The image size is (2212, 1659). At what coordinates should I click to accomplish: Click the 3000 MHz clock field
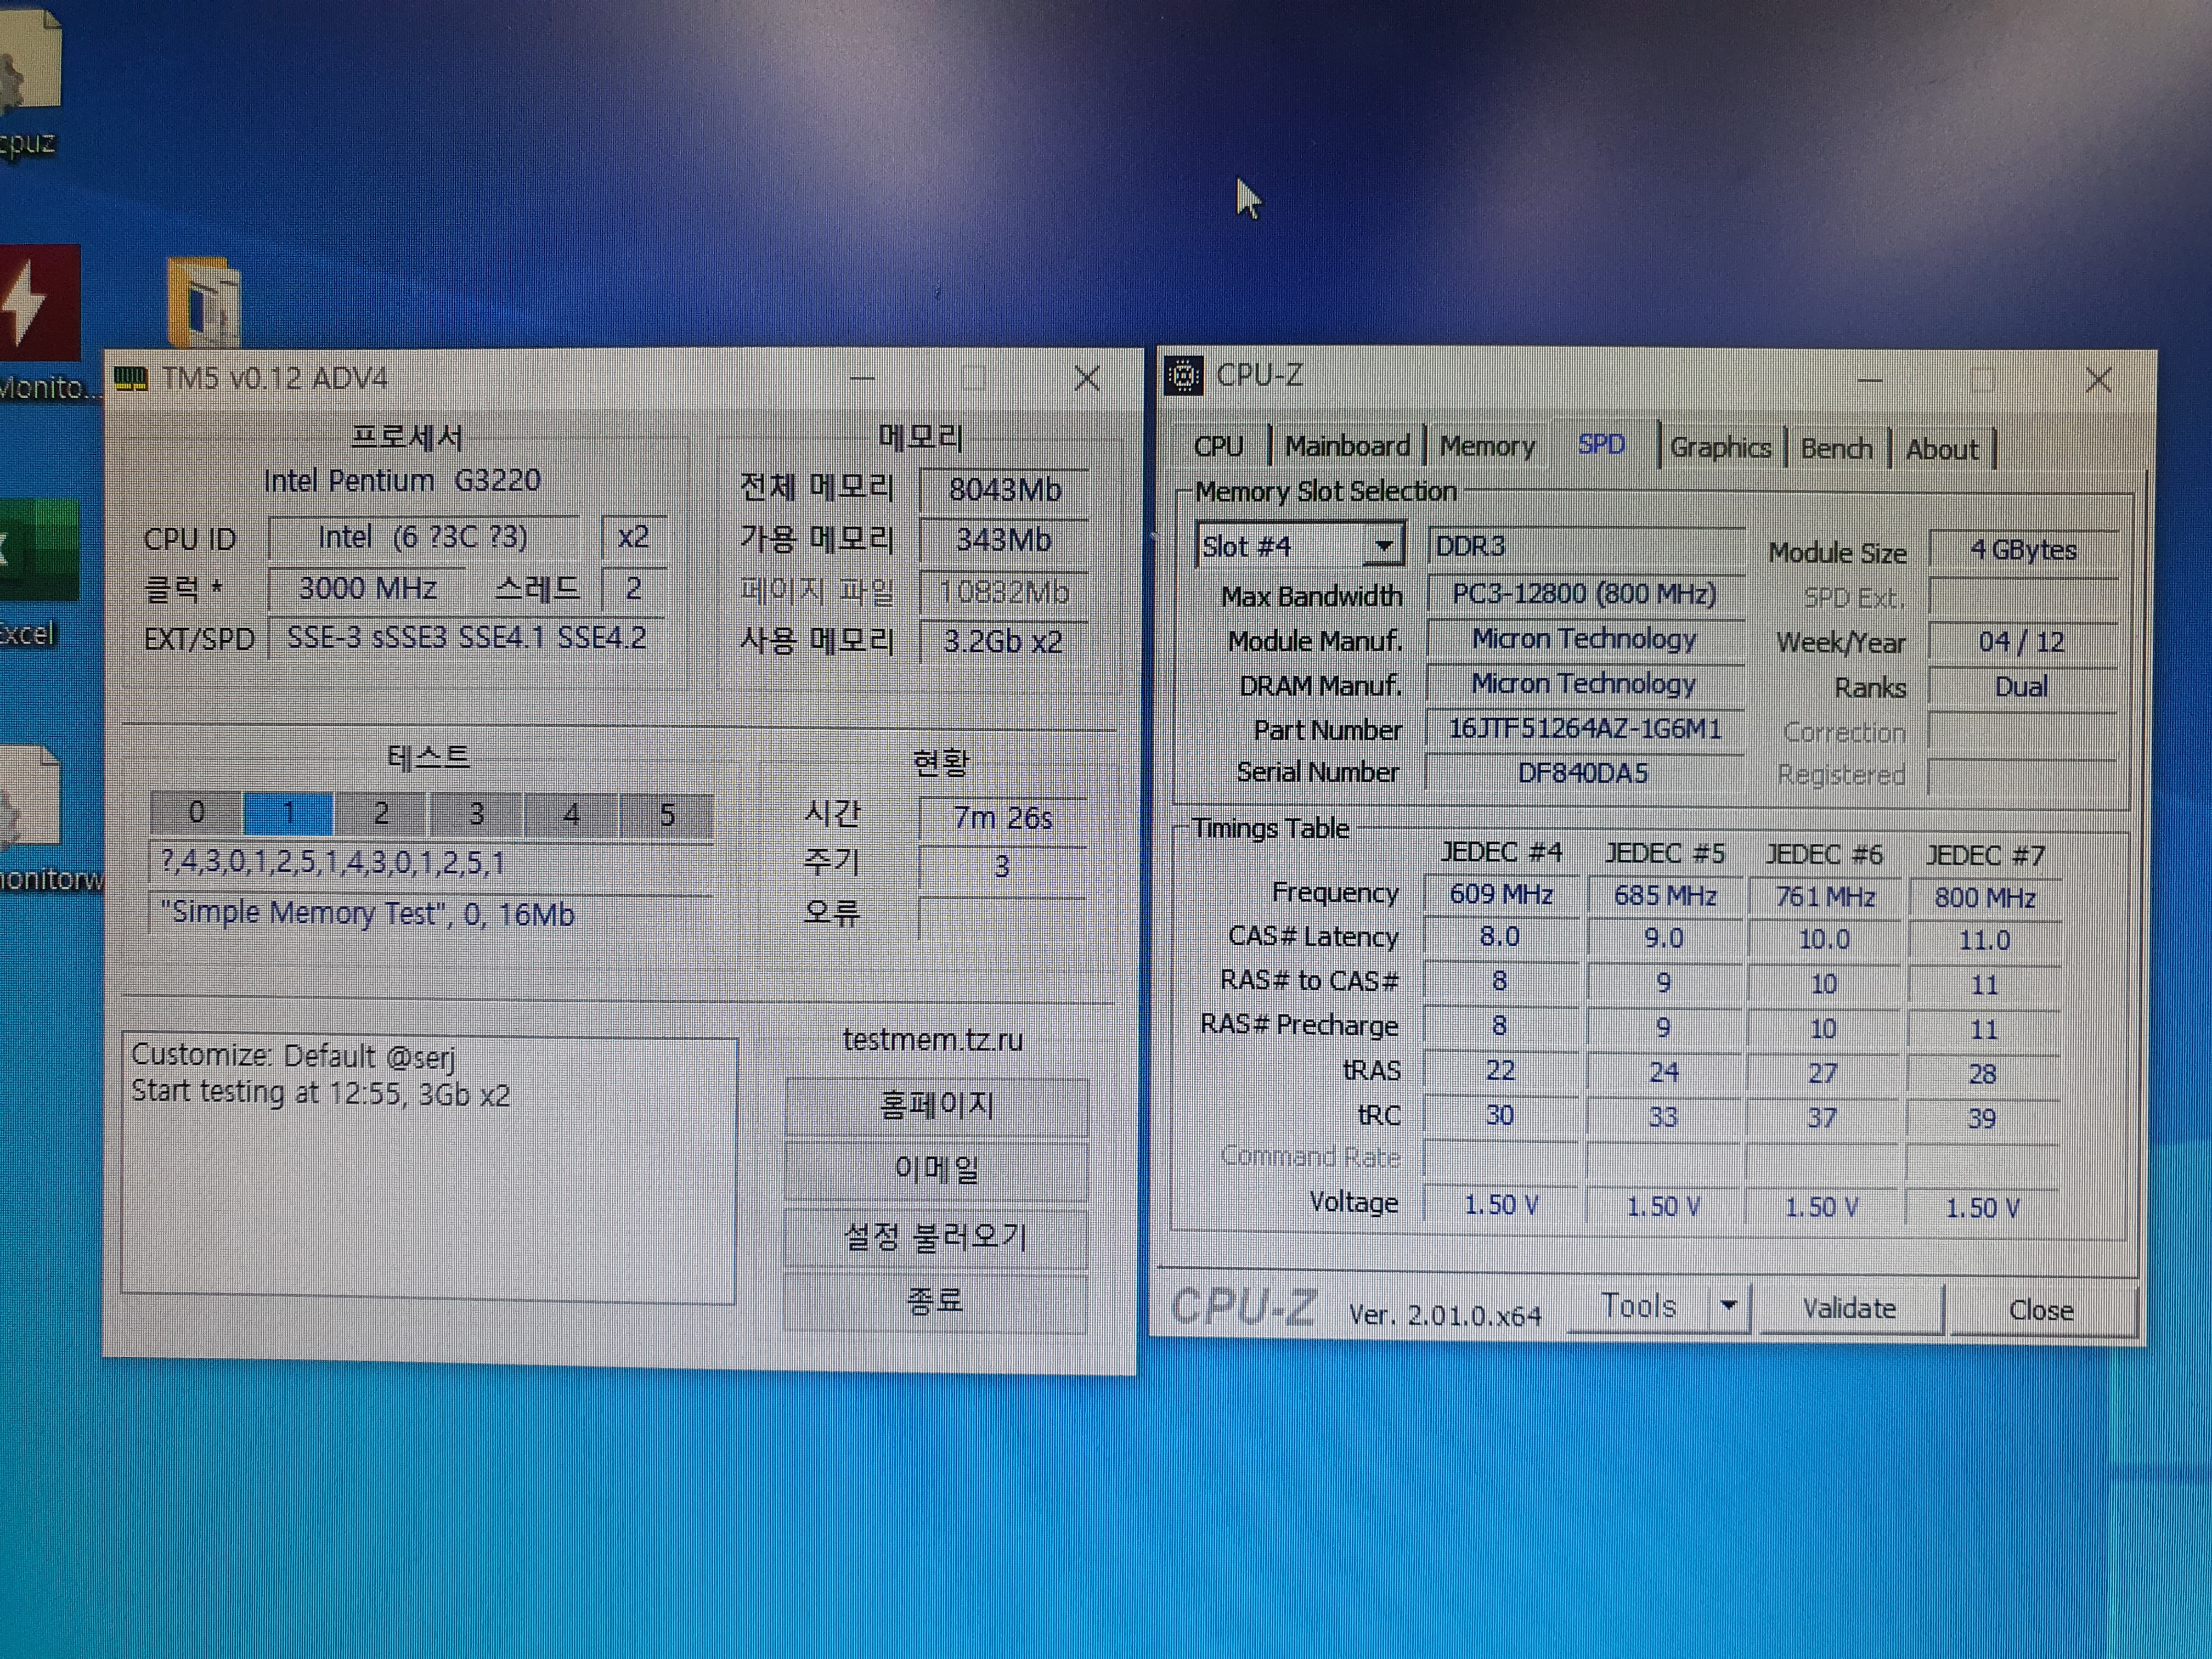(x=367, y=588)
